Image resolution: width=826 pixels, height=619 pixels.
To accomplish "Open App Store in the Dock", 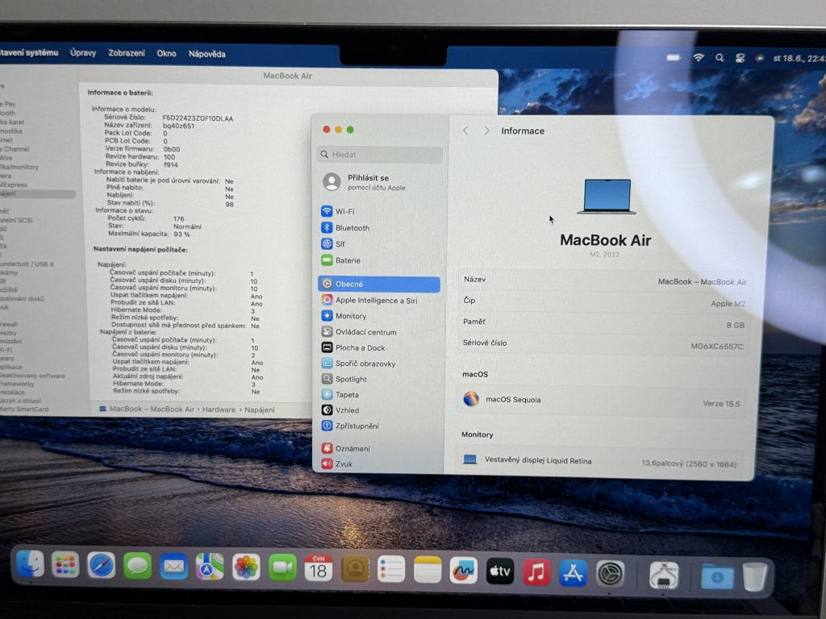I will (574, 573).
